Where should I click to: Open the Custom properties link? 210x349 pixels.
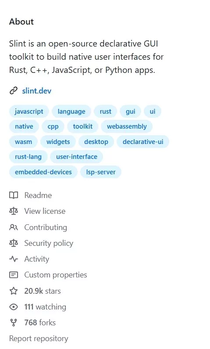(56, 275)
